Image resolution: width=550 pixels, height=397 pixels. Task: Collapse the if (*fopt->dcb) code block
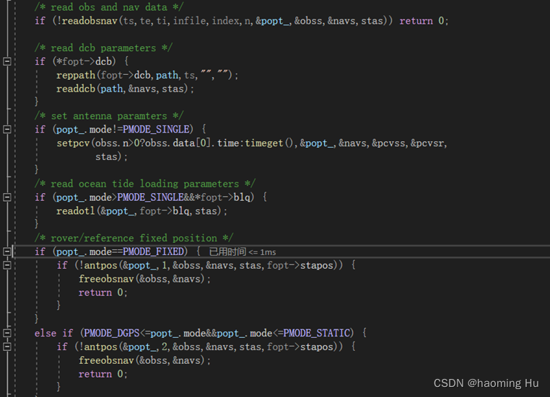click(7, 62)
